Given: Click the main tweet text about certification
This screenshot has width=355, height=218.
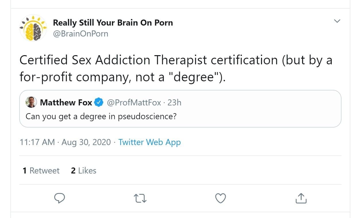Looking at the screenshot, I should [x=175, y=68].
